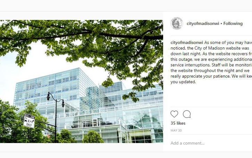The width and height of the screenshot is (252, 158).
Task: Click the blank header strip above the post
Action: [126, 6]
